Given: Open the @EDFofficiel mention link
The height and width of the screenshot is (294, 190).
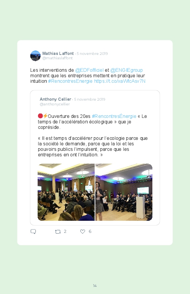Looking at the screenshot, I should pos(89,70).
